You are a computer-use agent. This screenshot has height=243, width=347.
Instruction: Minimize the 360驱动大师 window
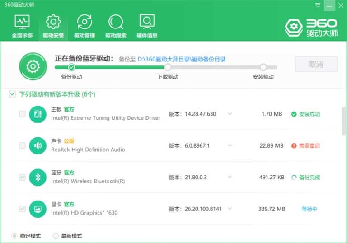(329, 5)
